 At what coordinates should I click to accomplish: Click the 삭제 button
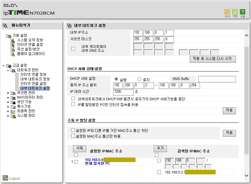point(80,148)
